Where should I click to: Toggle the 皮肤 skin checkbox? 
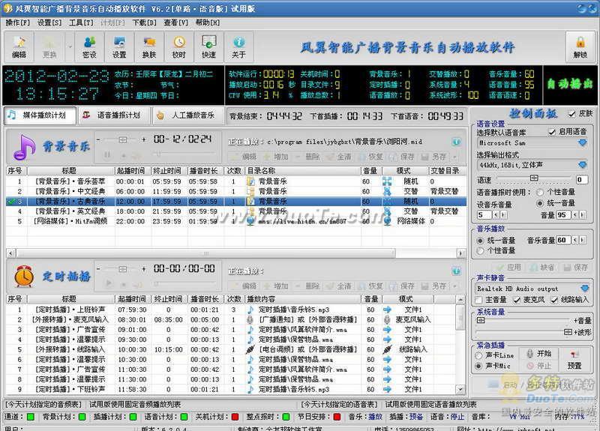tap(571, 114)
